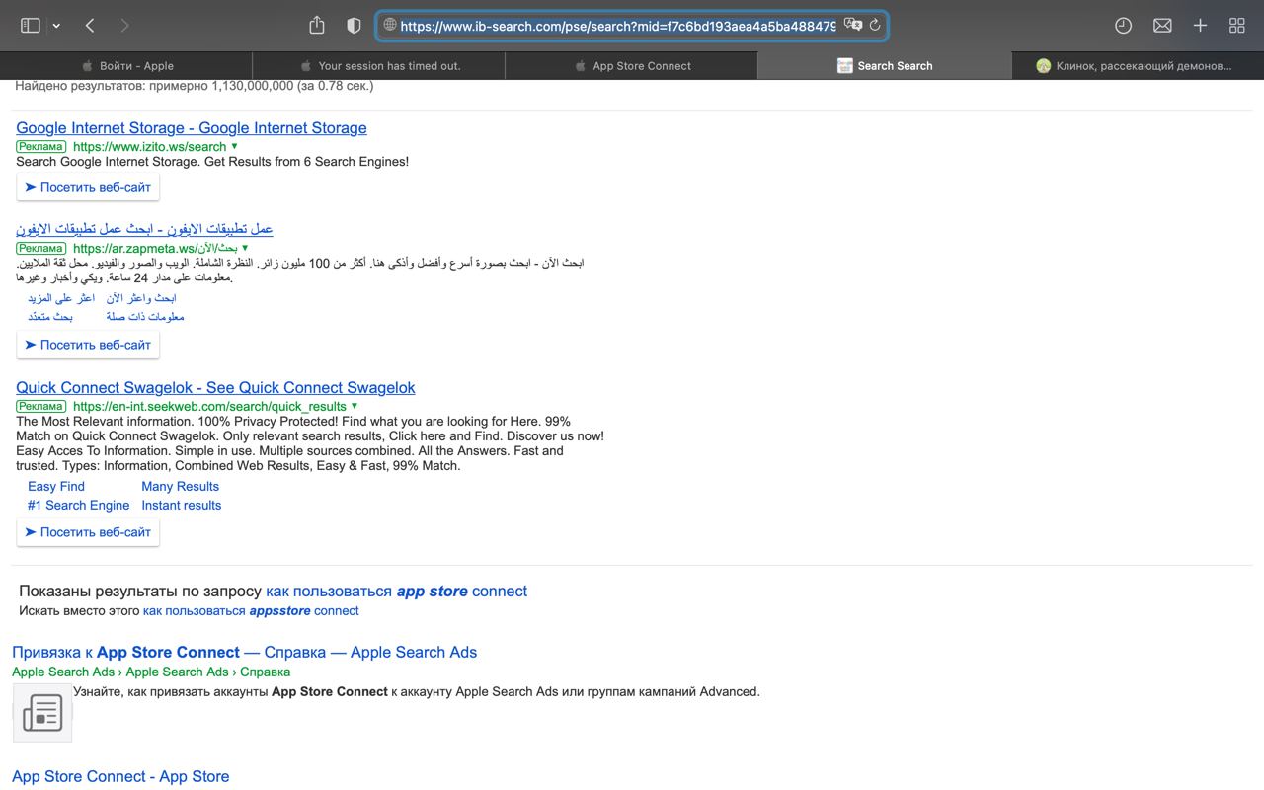Open the Instant results sitelink
The height and width of the screenshot is (790, 1264).
pyautogui.click(x=181, y=505)
